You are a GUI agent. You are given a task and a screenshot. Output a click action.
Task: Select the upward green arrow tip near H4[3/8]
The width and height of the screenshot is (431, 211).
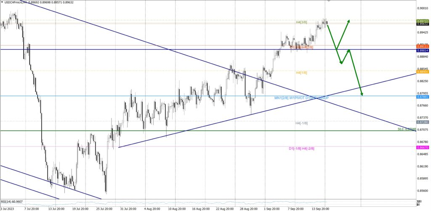pyautogui.click(x=349, y=20)
